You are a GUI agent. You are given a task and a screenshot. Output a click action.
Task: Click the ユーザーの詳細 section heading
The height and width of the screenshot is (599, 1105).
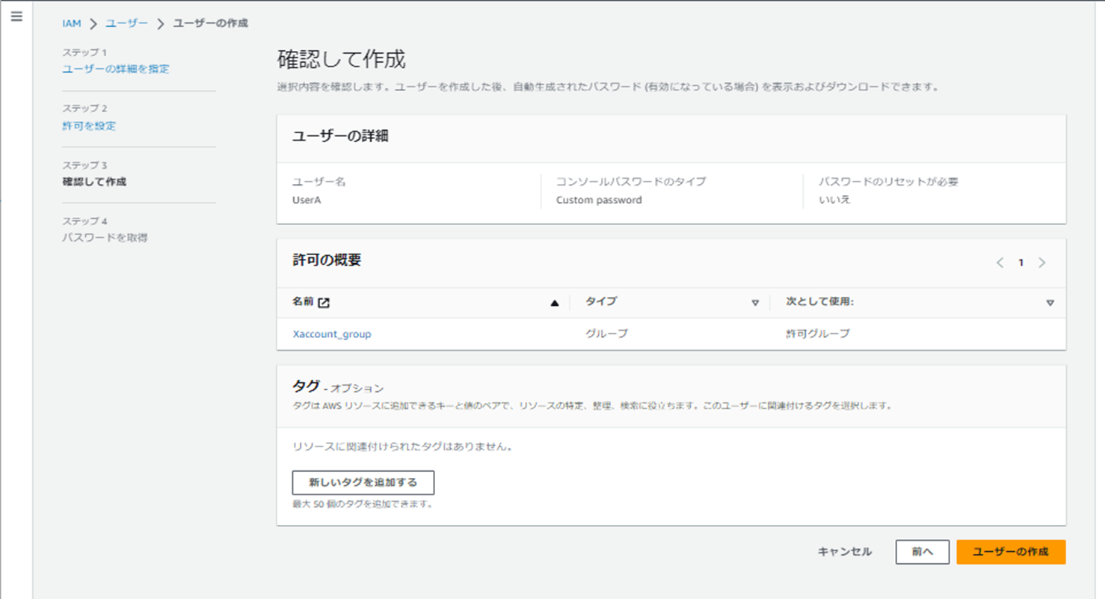[340, 137]
